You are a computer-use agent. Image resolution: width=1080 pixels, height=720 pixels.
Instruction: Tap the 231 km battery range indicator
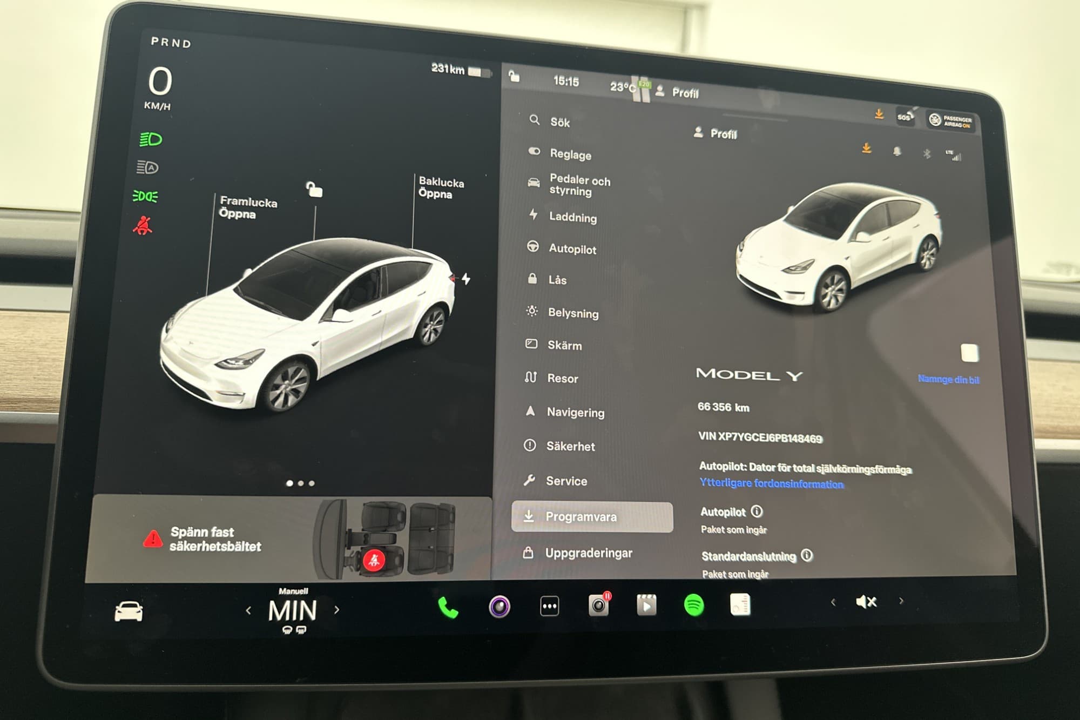461,70
